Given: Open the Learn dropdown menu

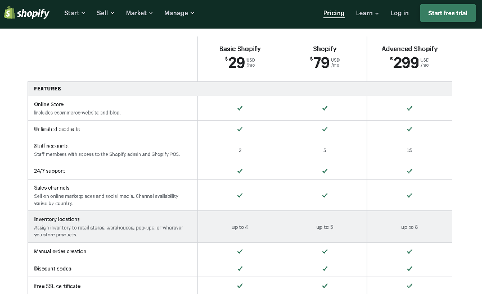Looking at the screenshot, I should (367, 13).
